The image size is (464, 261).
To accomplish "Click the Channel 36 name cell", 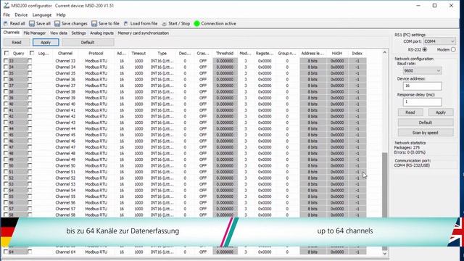I will (x=65, y=79).
